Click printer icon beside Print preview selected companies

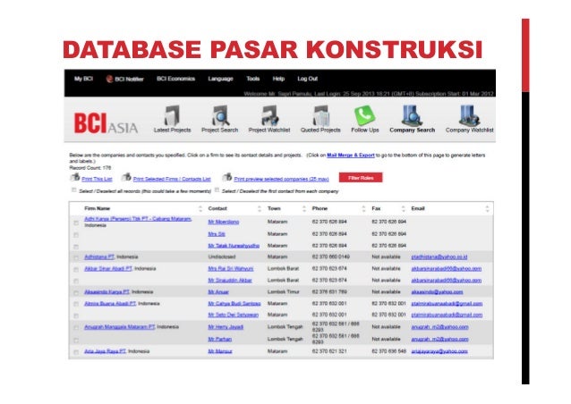227,177
